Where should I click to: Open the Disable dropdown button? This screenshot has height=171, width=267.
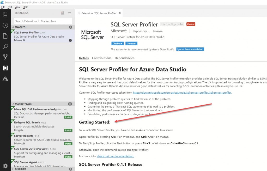tap(118, 44)
